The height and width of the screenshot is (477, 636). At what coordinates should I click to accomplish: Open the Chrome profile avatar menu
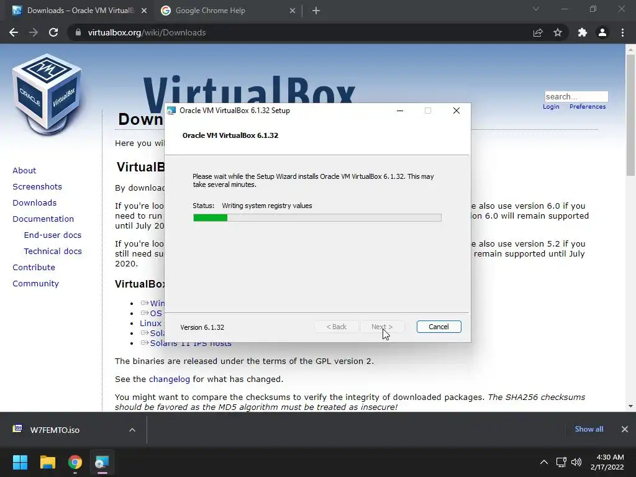(602, 32)
